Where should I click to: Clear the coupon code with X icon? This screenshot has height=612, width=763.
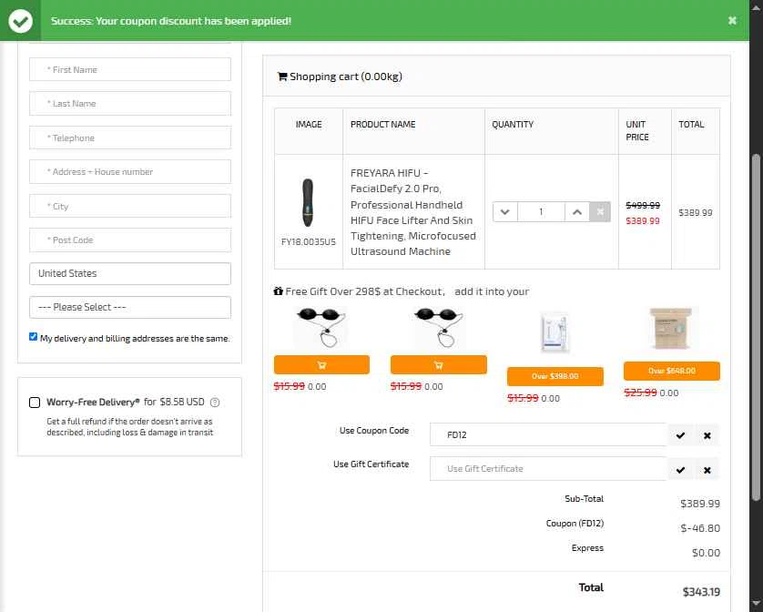click(707, 435)
